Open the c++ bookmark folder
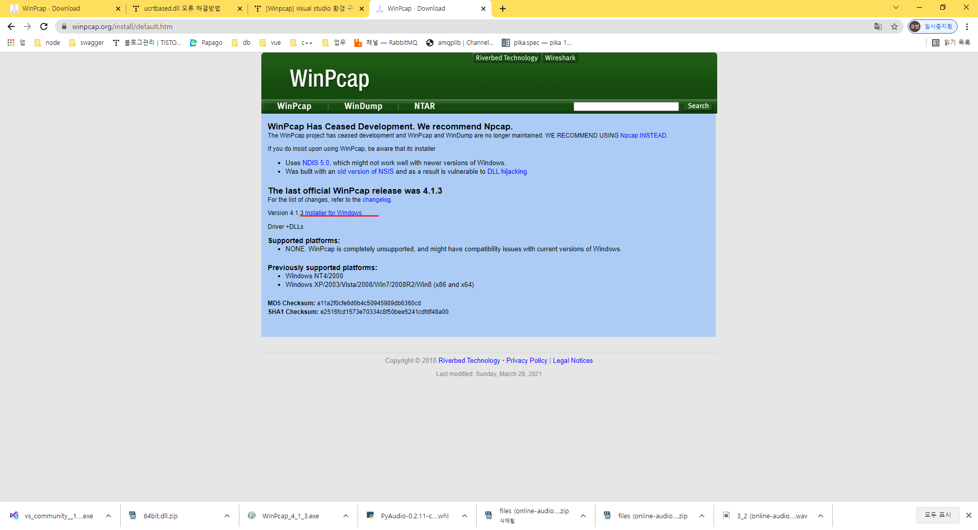 302,43
